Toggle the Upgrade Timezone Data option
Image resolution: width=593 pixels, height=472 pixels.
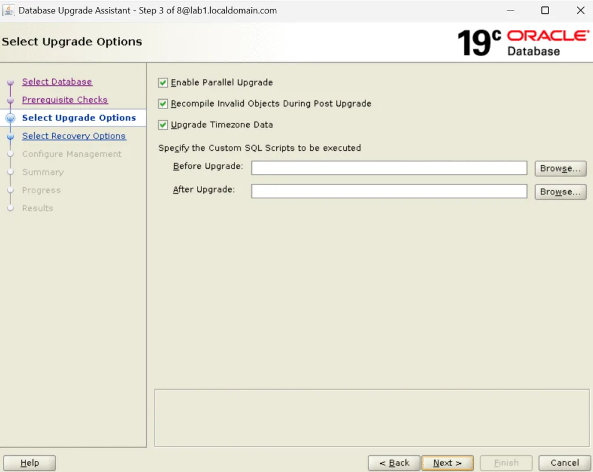click(163, 125)
